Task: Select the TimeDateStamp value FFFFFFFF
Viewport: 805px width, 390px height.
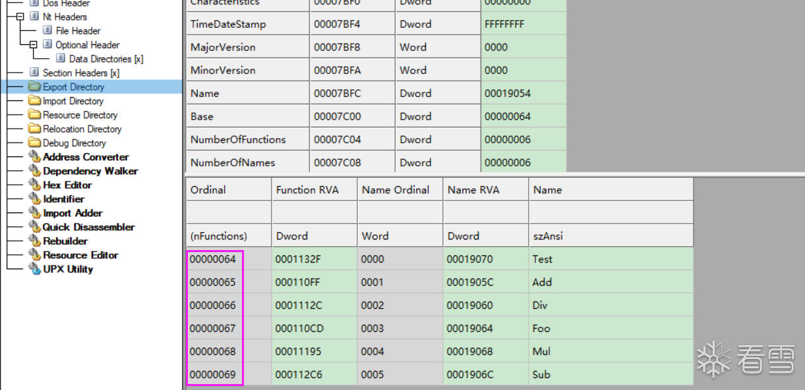Action: click(x=523, y=24)
